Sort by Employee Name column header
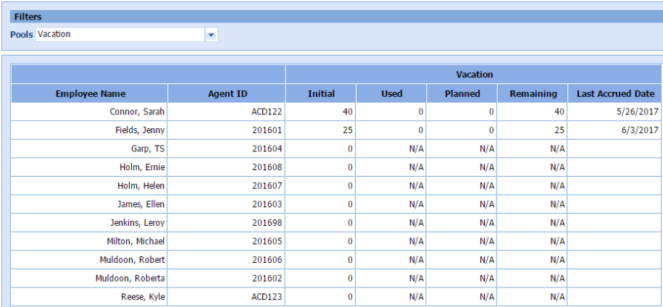Image resolution: width=663 pixels, height=307 pixels. (90, 93)
